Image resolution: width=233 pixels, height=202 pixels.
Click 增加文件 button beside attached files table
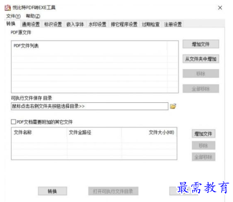coord(204,134)
